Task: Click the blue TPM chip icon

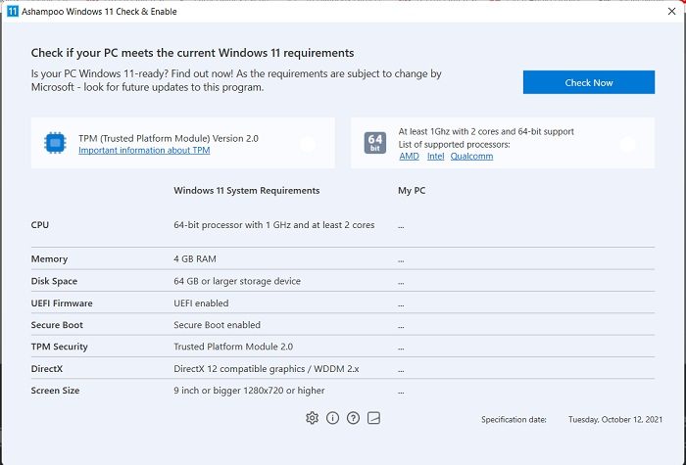Action: coord(54,144)
